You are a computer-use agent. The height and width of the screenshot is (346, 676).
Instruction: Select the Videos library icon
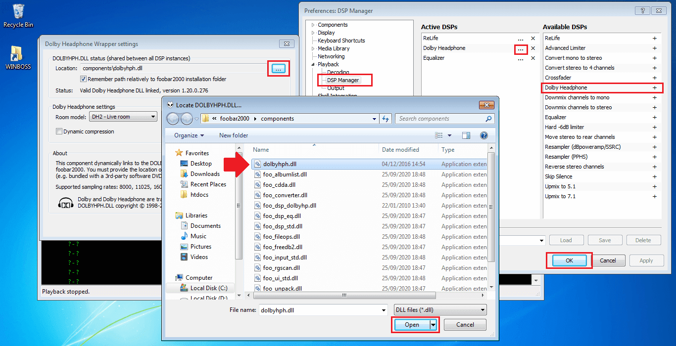coord(184,257)
